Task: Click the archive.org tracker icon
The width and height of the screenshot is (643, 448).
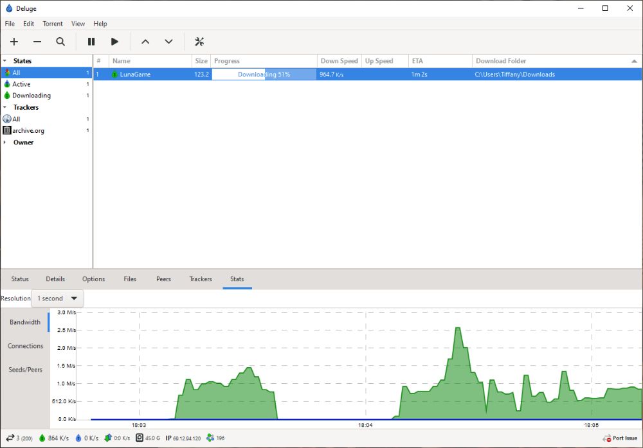Action: click(x=7, y=130)
